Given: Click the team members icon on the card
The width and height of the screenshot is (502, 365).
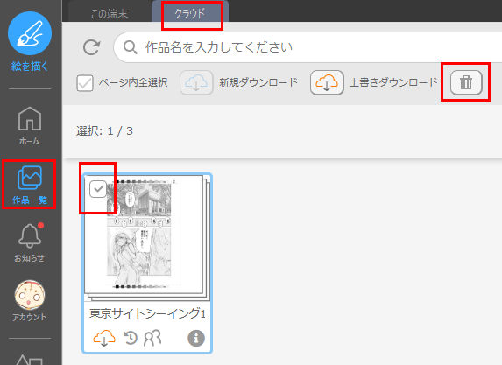Looking at the screenshot, I should 152,339.
